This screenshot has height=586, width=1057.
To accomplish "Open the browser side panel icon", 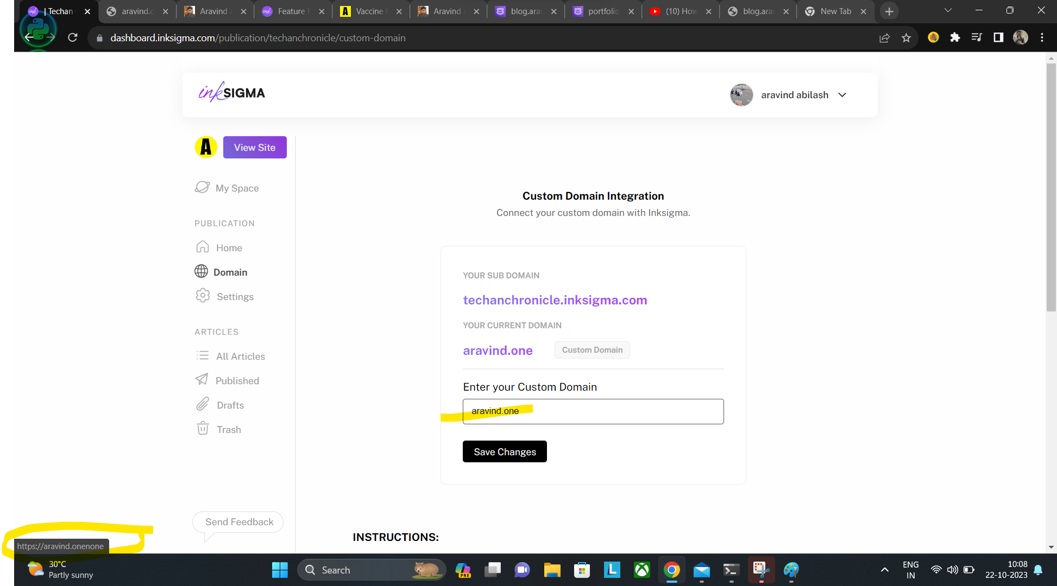I will [998, 37].
